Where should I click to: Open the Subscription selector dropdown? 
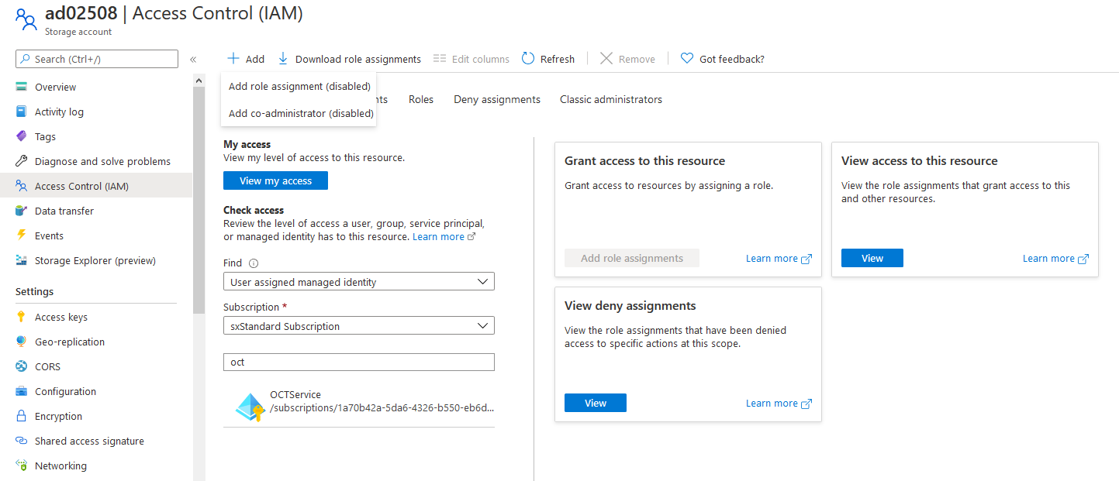point(358,325)
